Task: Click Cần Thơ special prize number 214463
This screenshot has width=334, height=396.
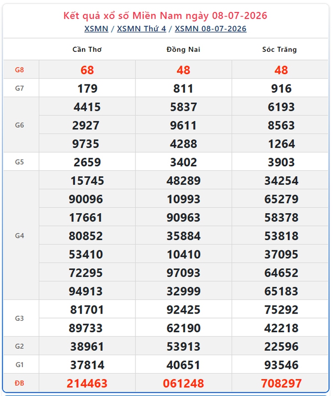Action: click(x=87, y=383)
